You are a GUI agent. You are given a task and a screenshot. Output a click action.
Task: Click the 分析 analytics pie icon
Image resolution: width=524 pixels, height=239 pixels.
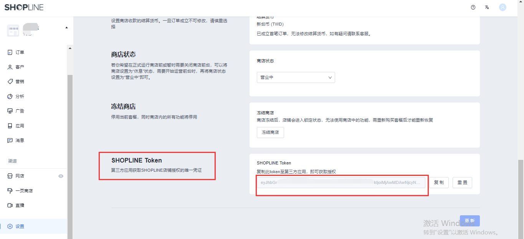click(10, 96)
